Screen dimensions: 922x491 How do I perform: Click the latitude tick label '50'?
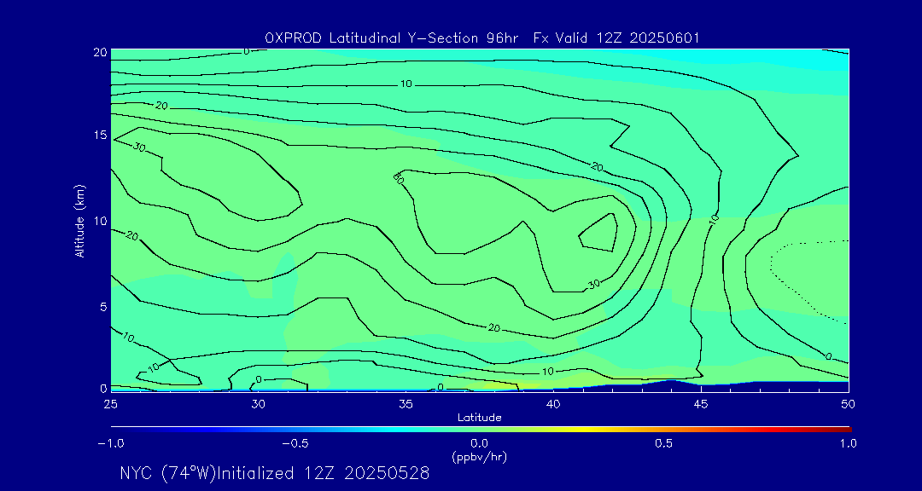click(x=848, y=403)
